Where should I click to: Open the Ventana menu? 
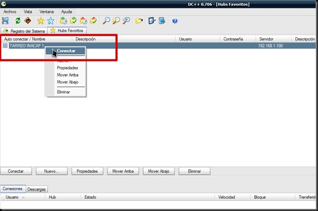click(46, 12)
